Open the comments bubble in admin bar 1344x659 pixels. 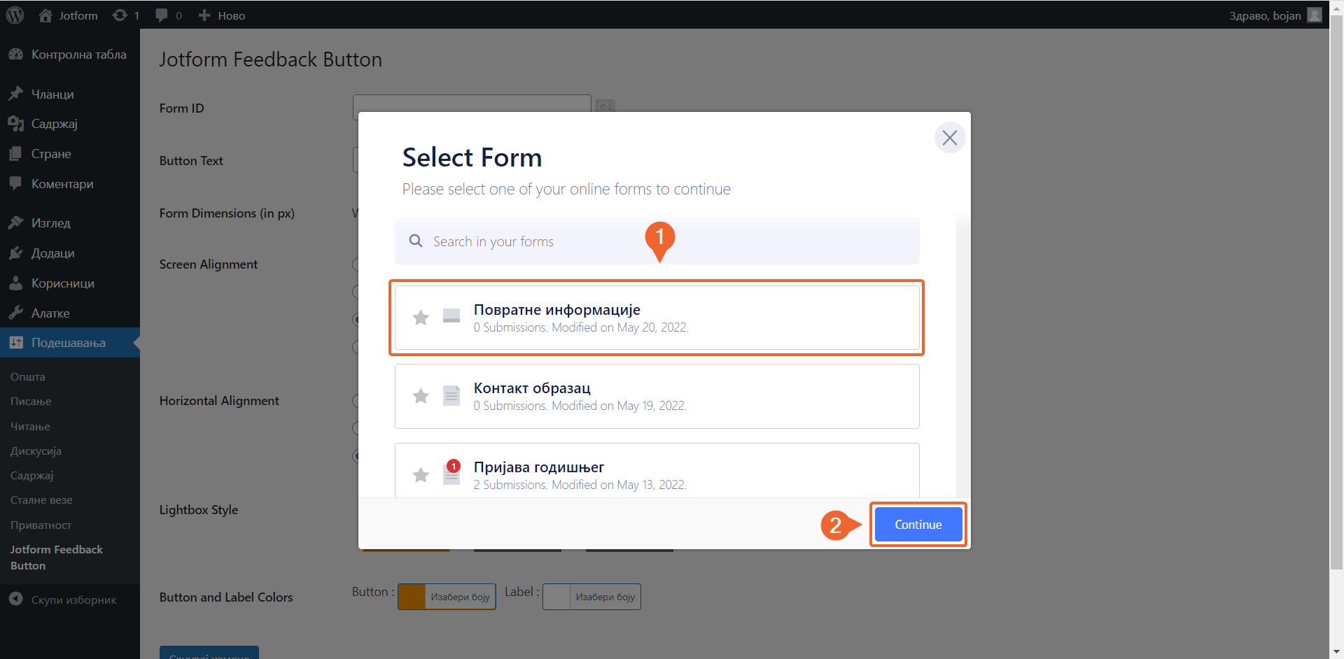coord(168,15)
